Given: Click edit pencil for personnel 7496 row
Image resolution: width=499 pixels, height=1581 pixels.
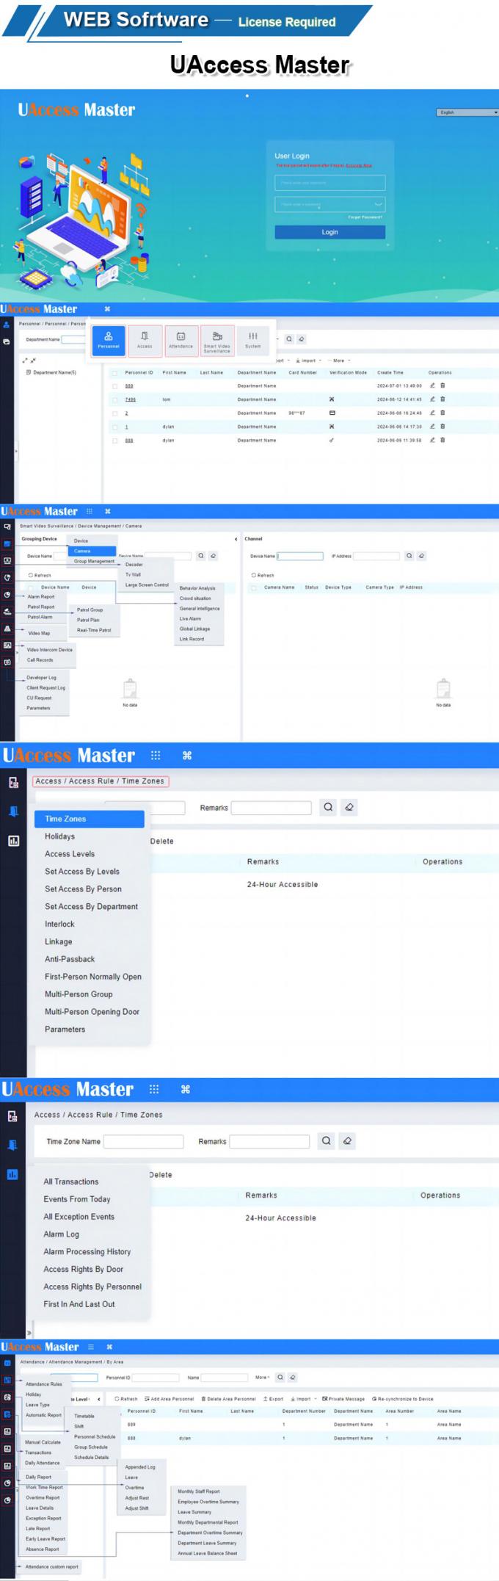Looking at the screenshot, I should pyautogui.click(x=432, y=399).
